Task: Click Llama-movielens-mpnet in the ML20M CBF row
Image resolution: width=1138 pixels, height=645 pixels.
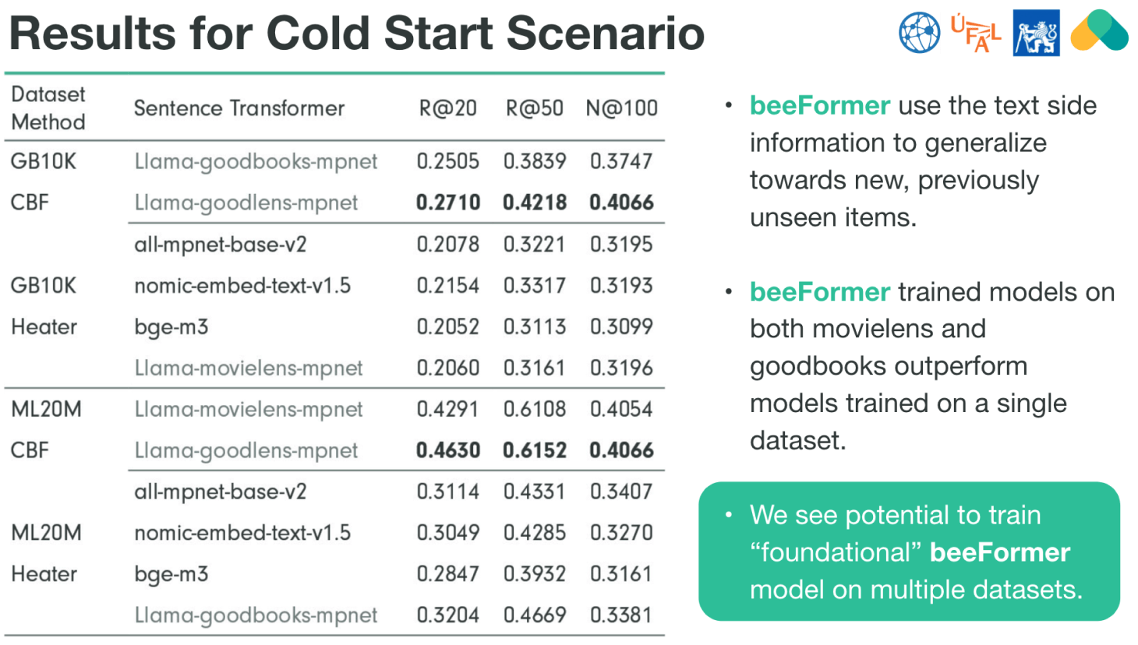Action: point(249,409)
